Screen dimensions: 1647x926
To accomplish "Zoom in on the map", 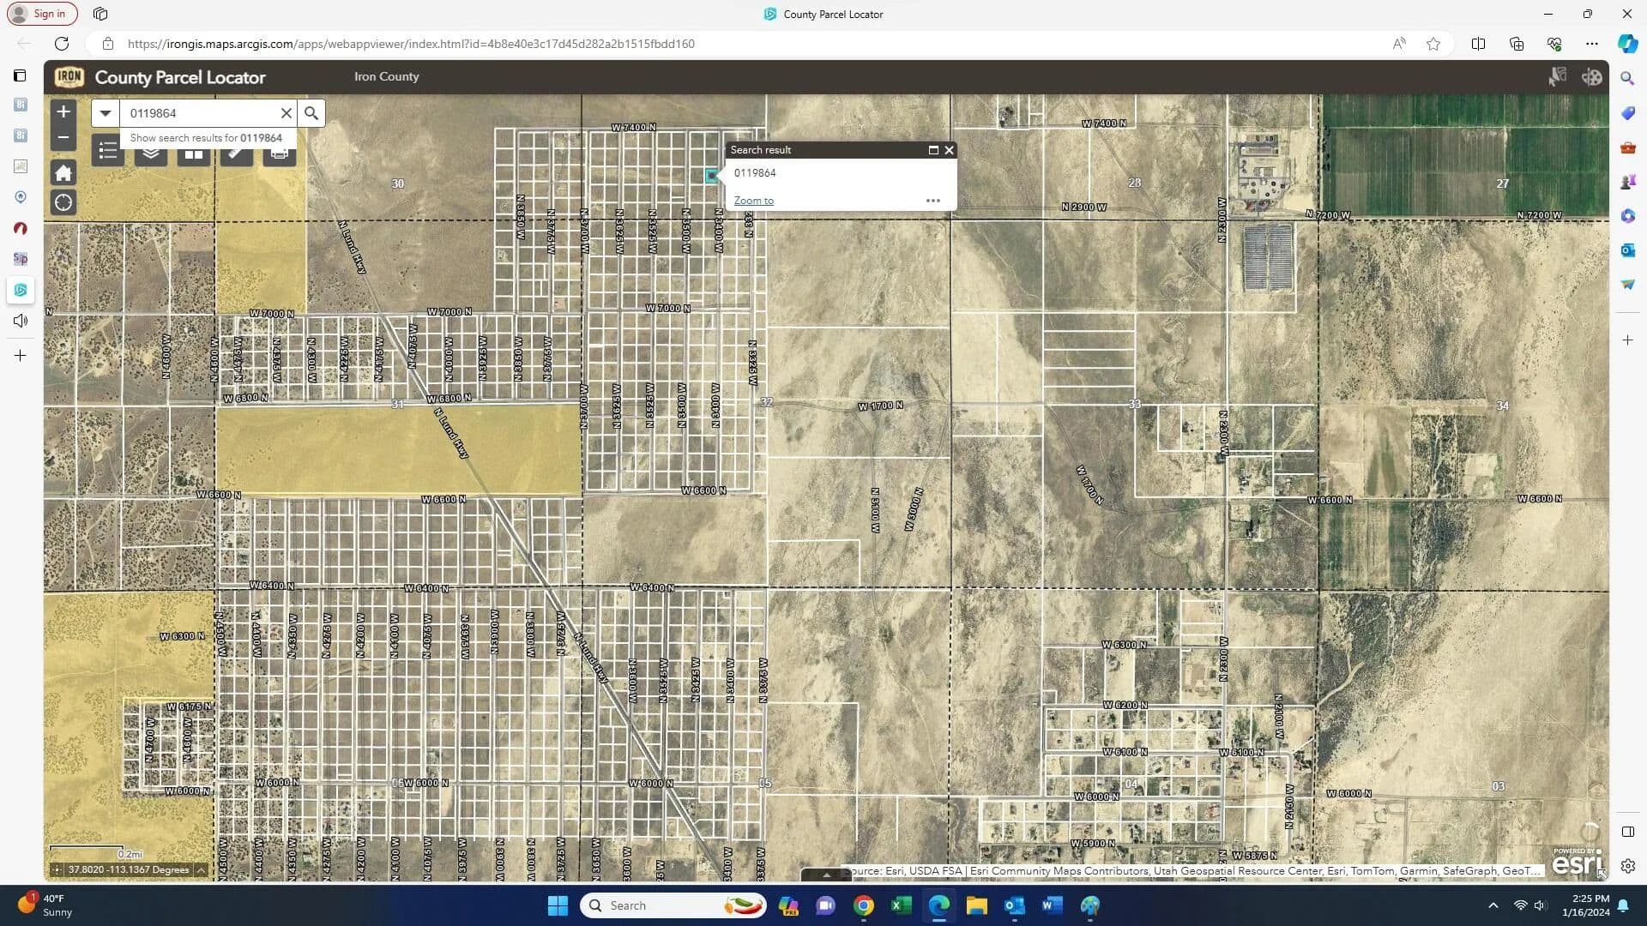I will (63, 111).
